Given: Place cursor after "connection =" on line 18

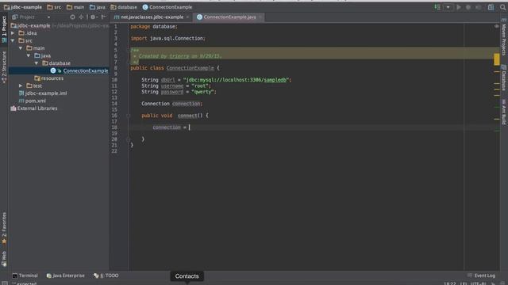Looking at the screenshot, I should (190, 127).
